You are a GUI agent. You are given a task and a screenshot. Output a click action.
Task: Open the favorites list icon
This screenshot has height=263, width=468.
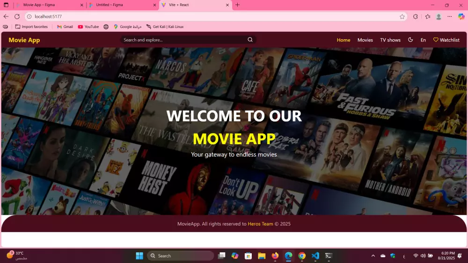coord(428,16)
